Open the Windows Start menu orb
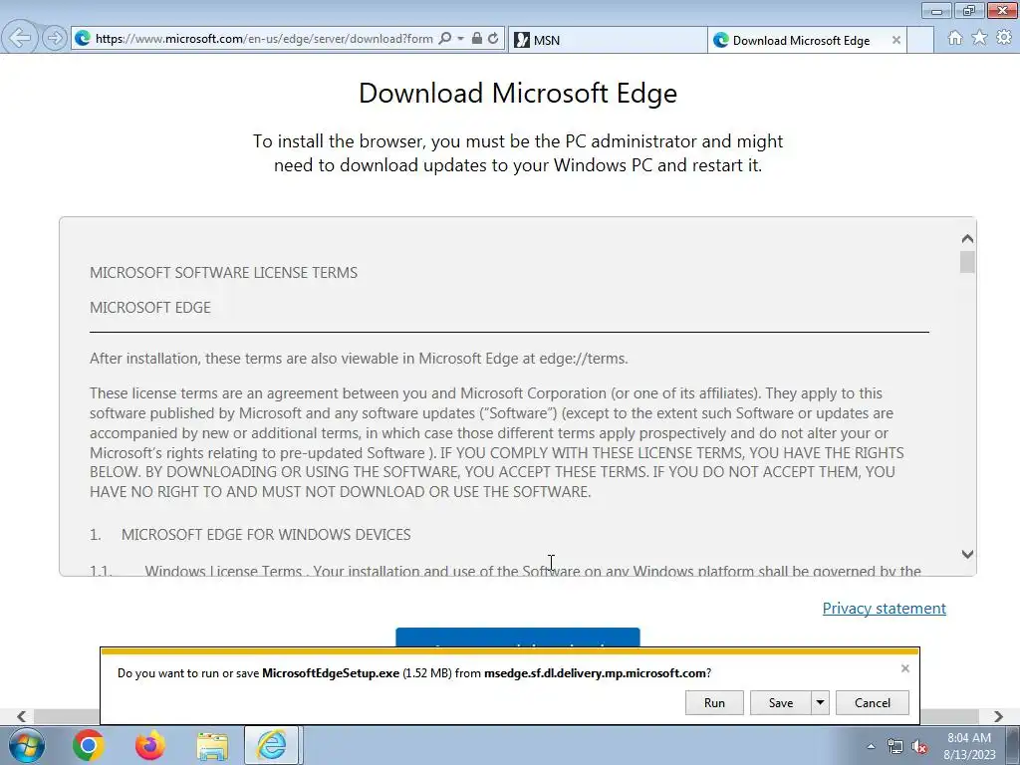 click(x=27, y=745)
